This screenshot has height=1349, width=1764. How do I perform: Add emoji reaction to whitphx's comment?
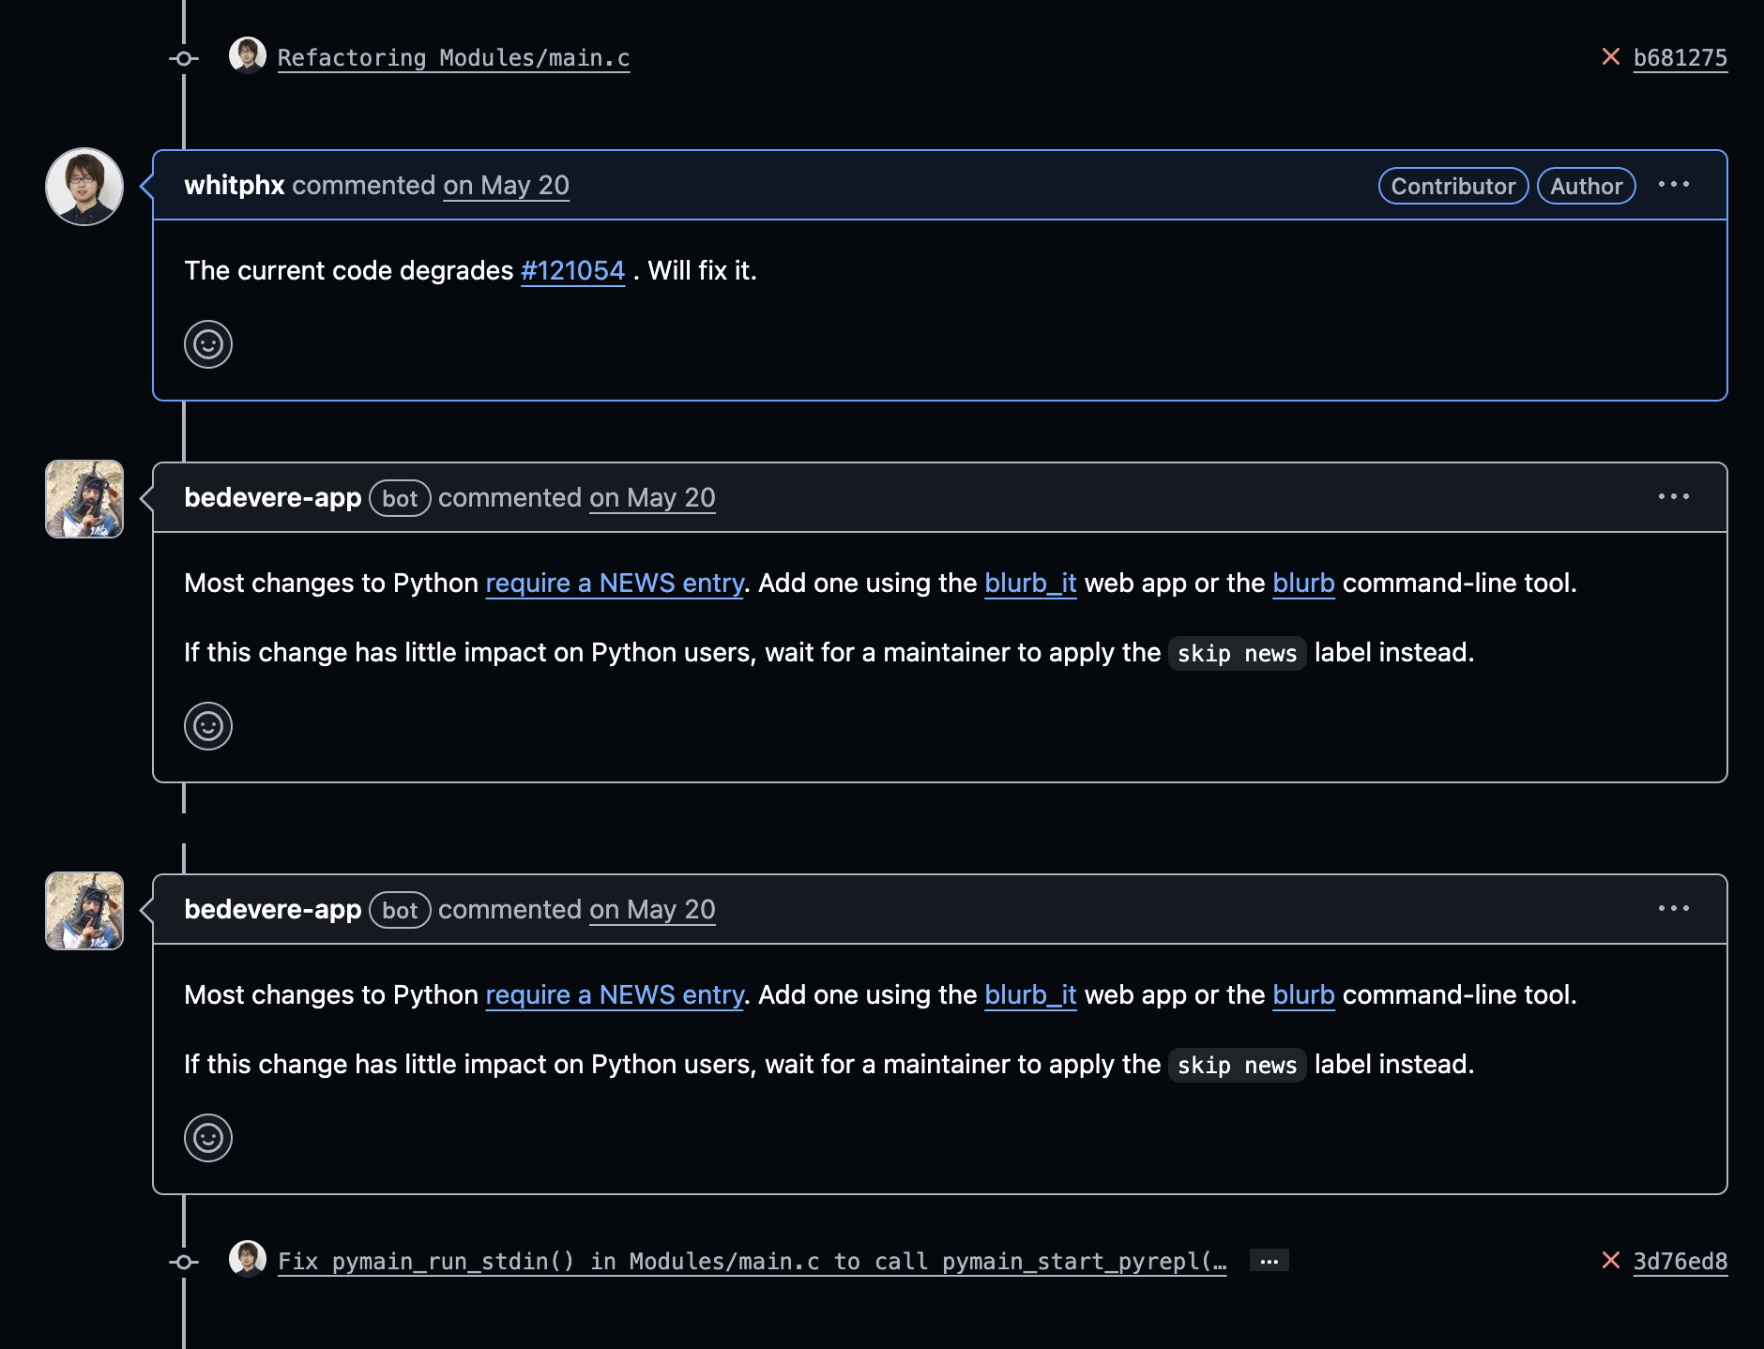(x=208, y=344)
